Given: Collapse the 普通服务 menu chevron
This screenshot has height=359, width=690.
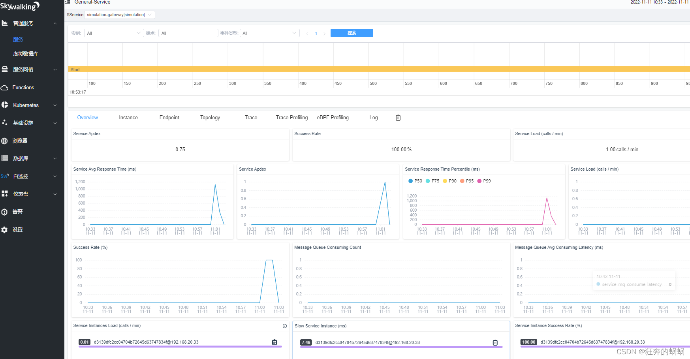Looking at the screenshot, I should coord(55,23).
